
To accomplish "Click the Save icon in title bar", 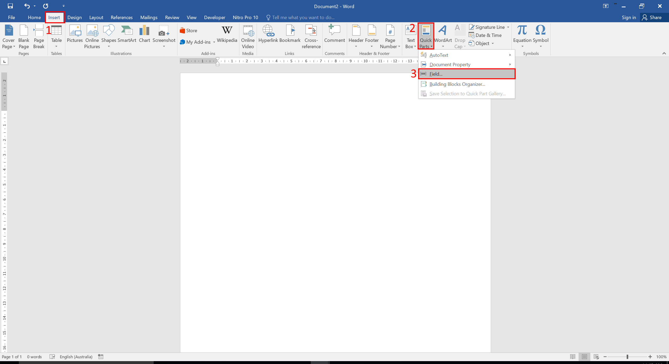I will pyautogui.click(x=10, y=6).
